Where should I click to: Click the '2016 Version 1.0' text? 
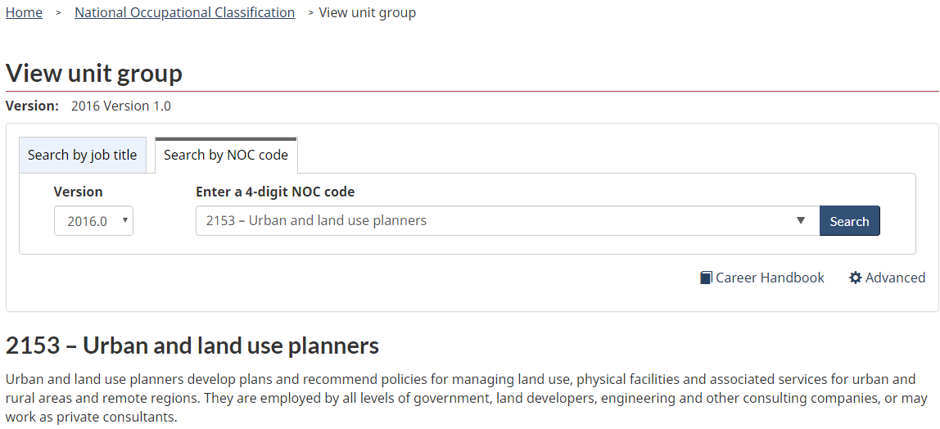(121, 106)
